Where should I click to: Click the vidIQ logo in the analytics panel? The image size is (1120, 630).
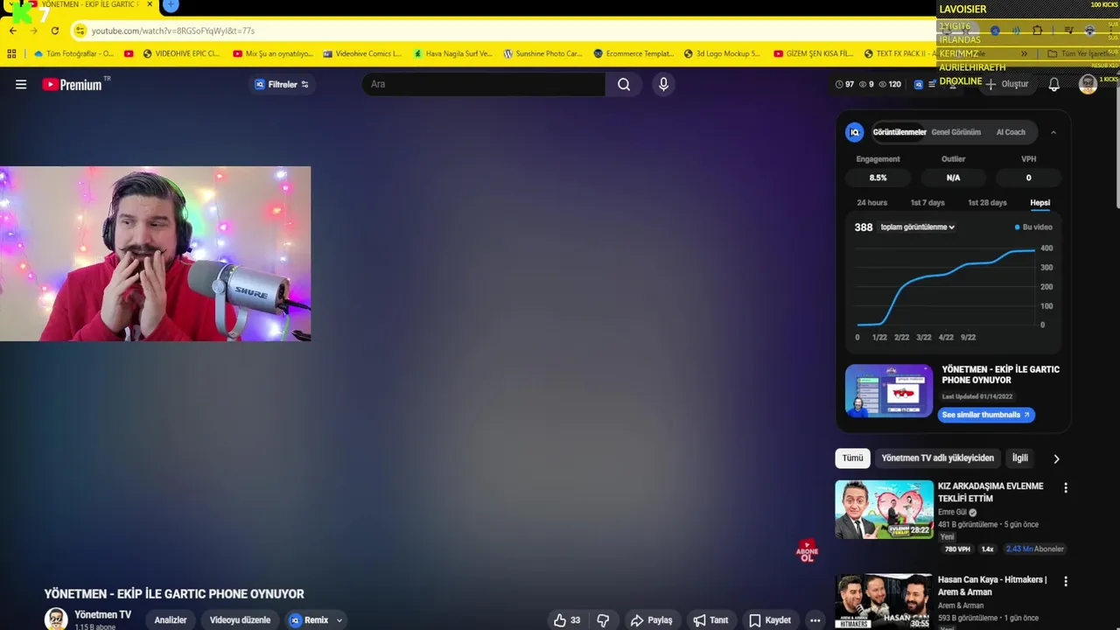[855, 132]
